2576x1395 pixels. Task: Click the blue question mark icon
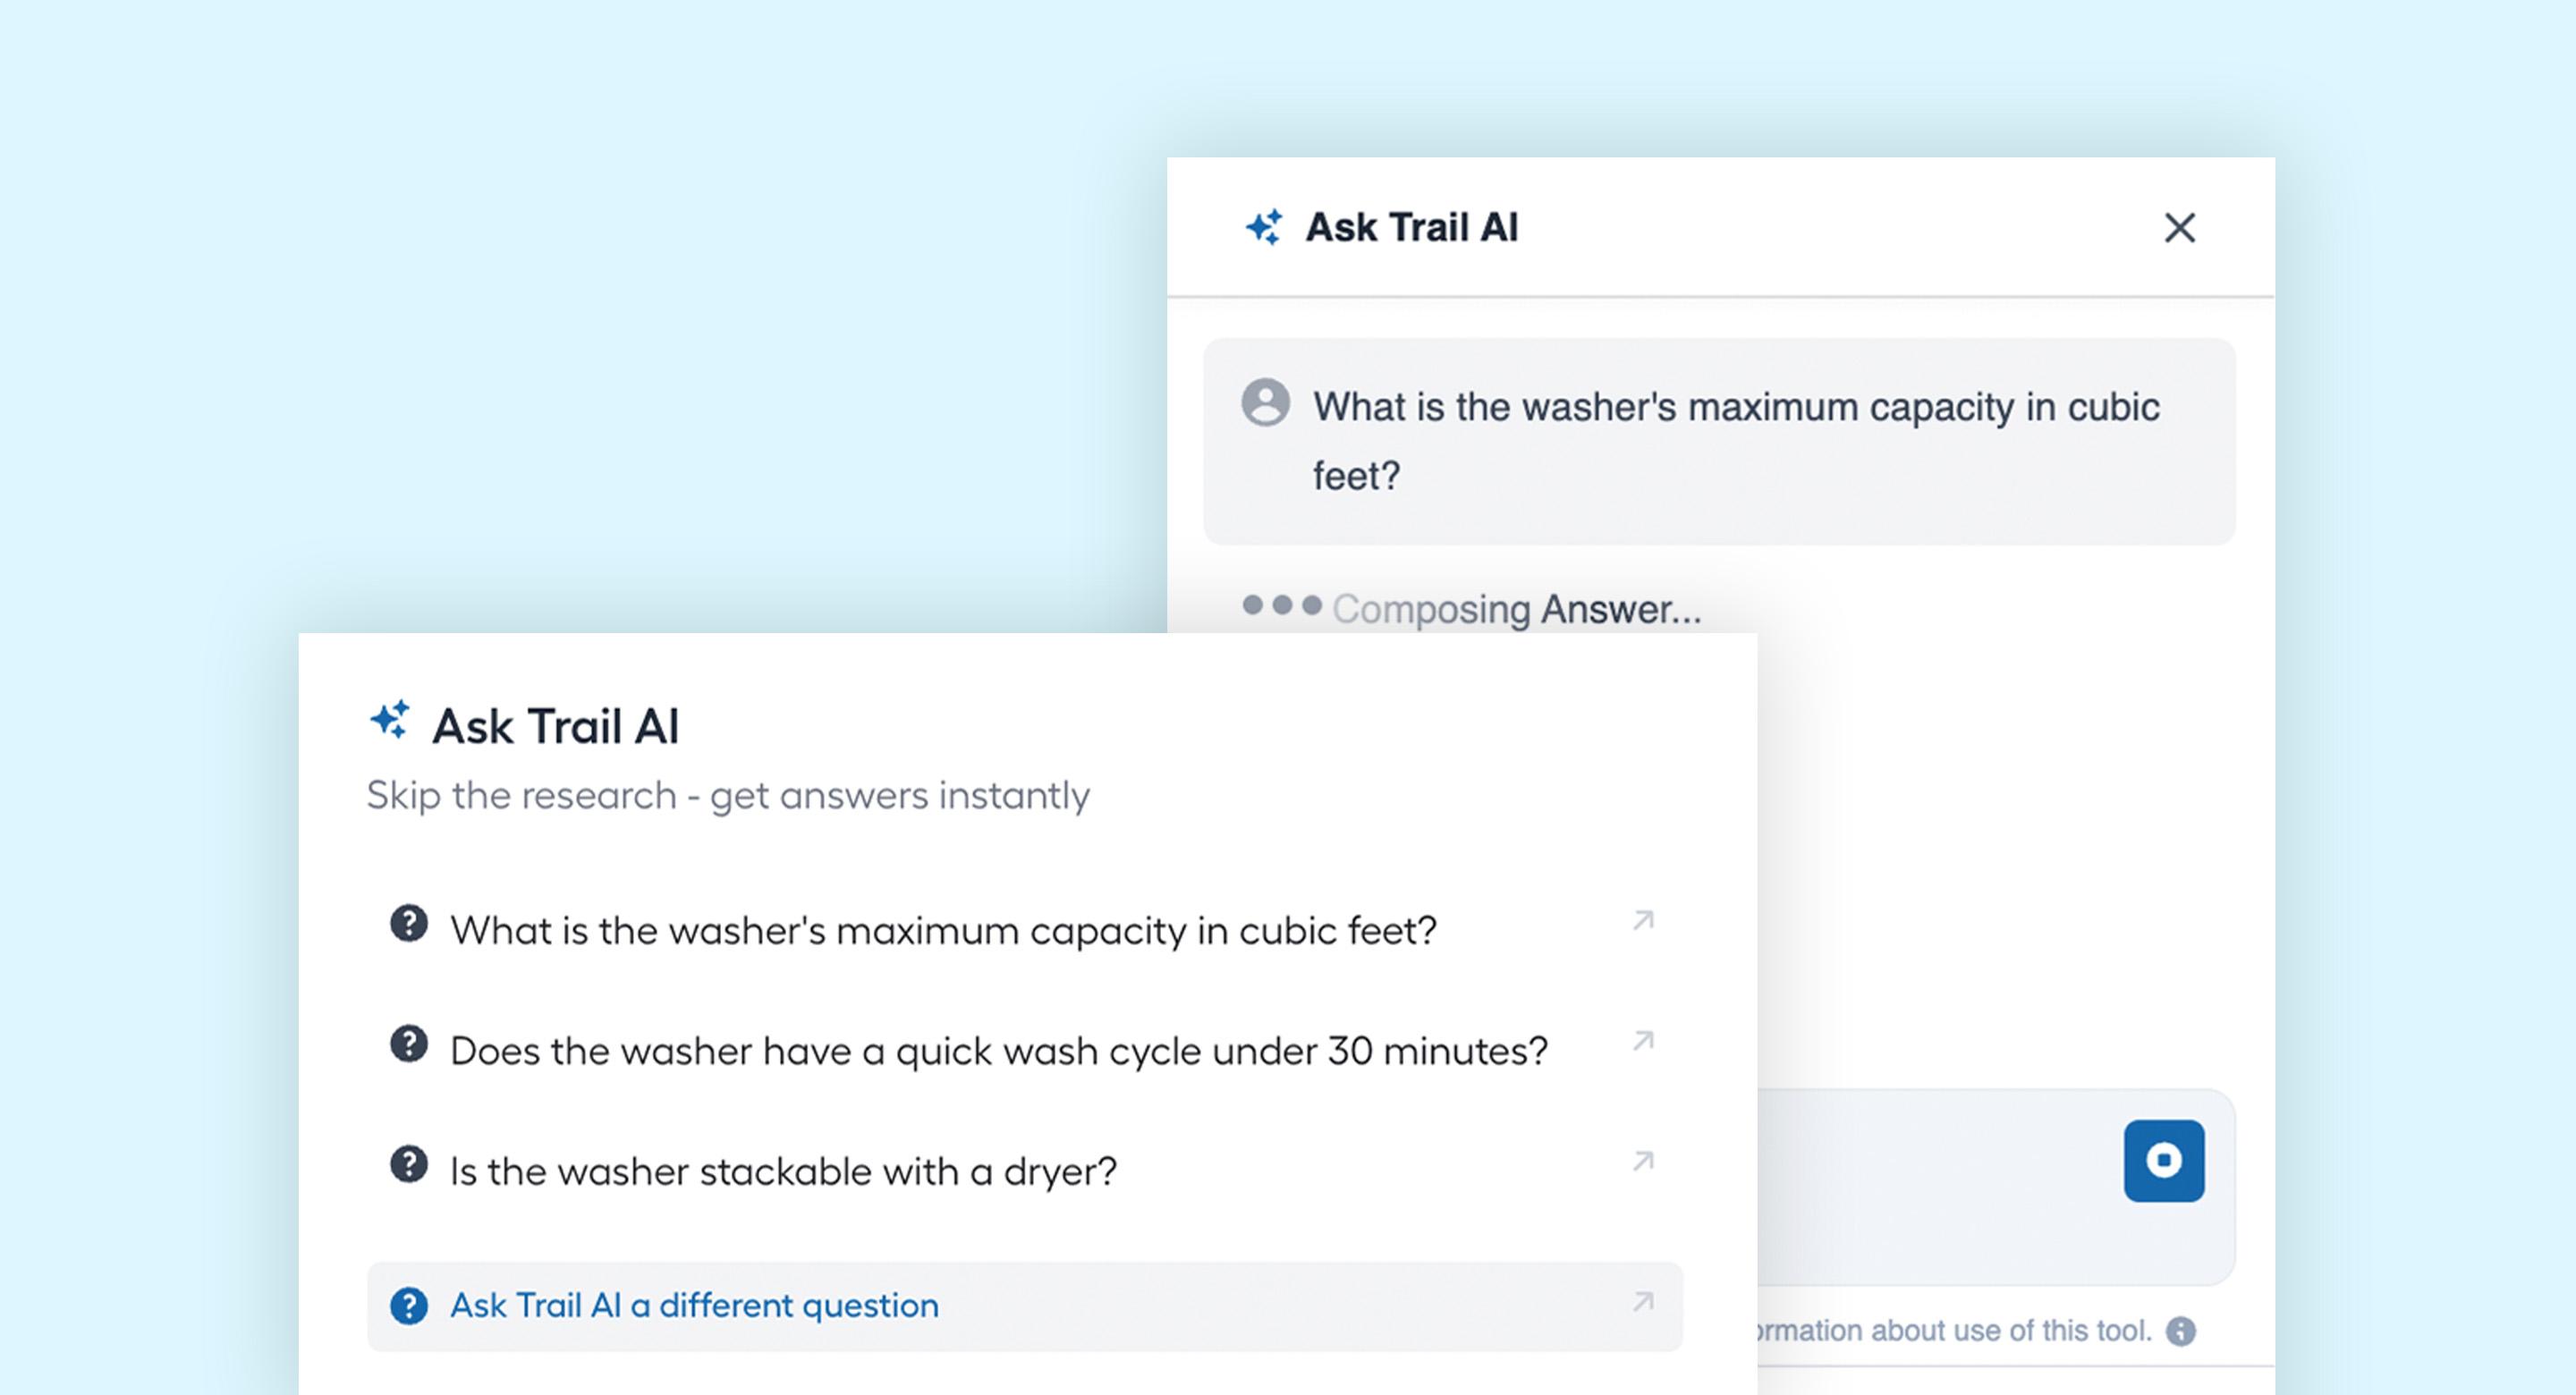coord(408,1305)
